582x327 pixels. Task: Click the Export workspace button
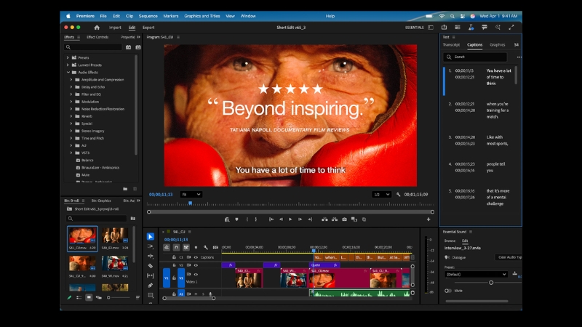point(148,28)
